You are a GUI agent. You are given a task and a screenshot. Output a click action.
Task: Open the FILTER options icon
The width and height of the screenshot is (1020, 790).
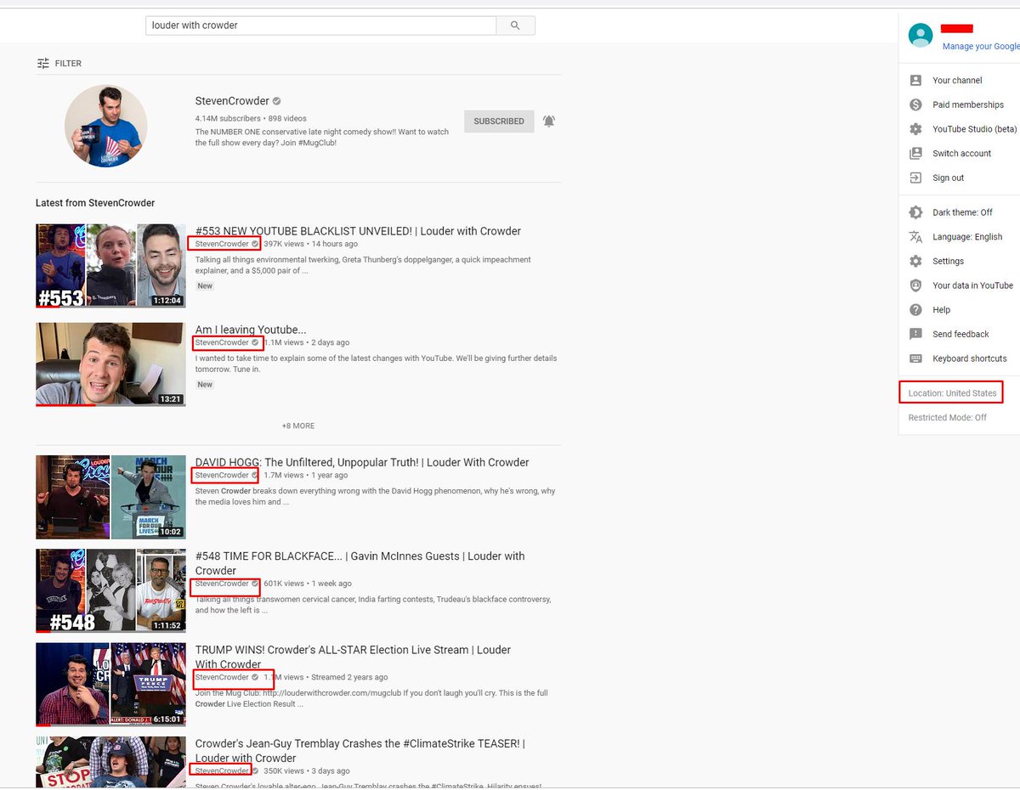click(43, 64)
